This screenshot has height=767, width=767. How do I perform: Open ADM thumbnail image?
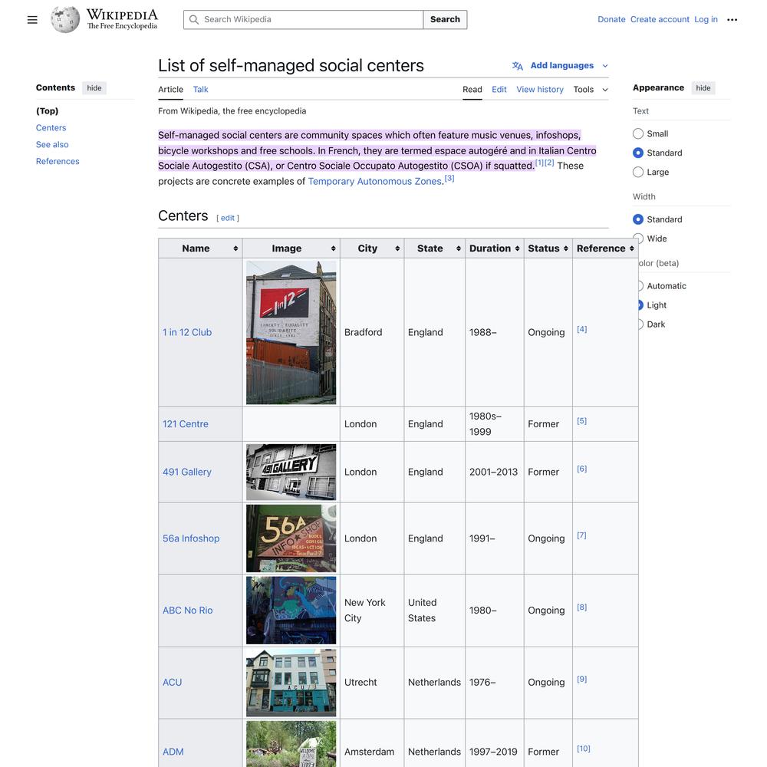291,744
